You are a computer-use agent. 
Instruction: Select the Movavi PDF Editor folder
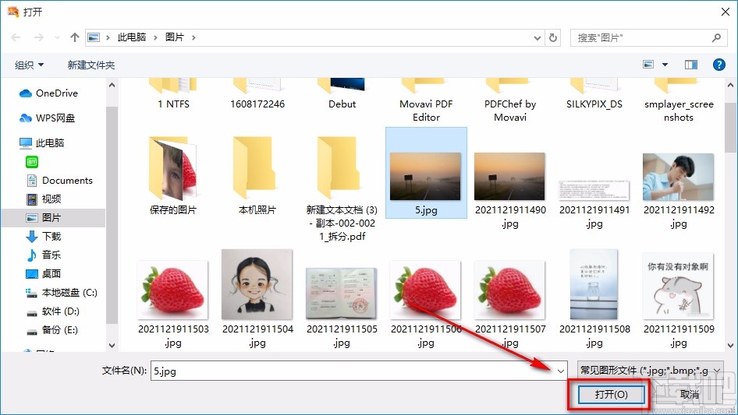click(x=426, y=101)
